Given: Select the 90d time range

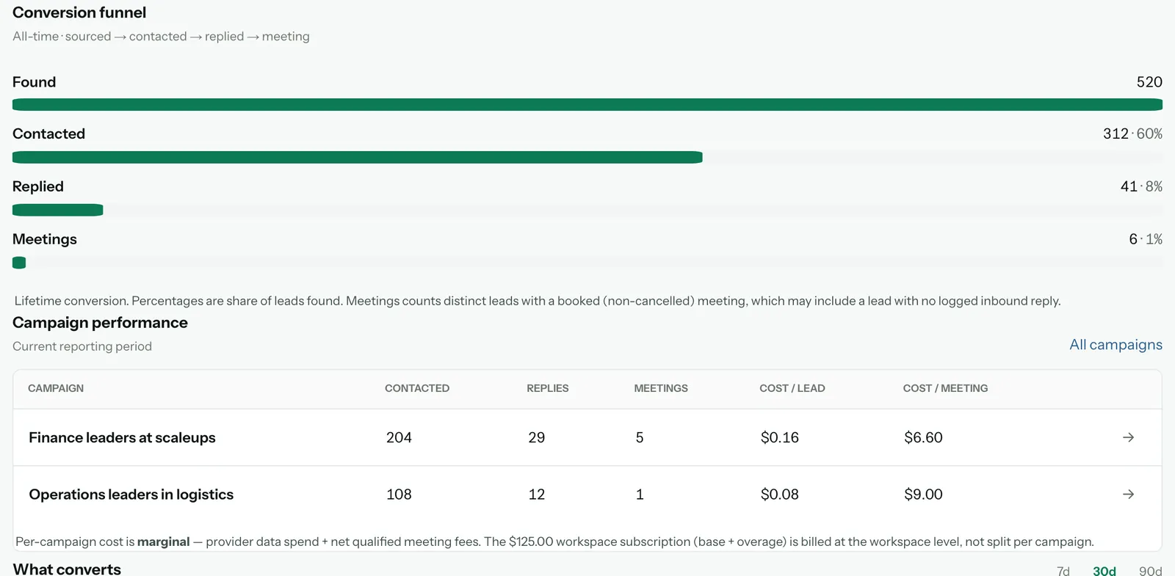Looking at the screenshot, I should pyautogui.click(x=1150, y=571).
